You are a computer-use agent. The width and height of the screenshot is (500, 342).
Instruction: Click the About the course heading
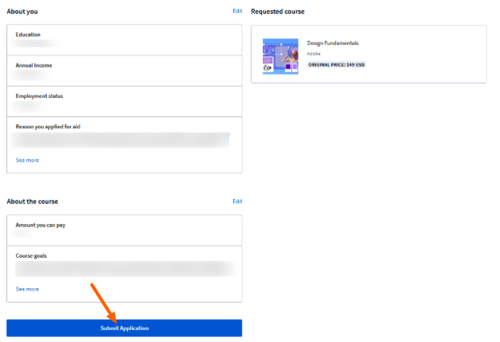(x=32, y=202)
